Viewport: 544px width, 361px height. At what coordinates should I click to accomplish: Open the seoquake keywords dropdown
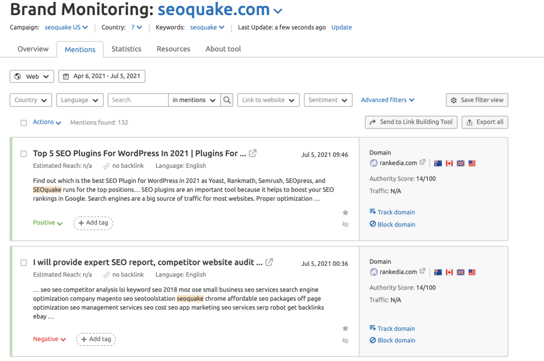(x=207, y=27)
